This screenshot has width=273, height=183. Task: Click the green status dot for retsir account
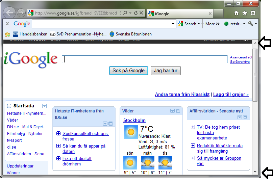click(226, 24)
